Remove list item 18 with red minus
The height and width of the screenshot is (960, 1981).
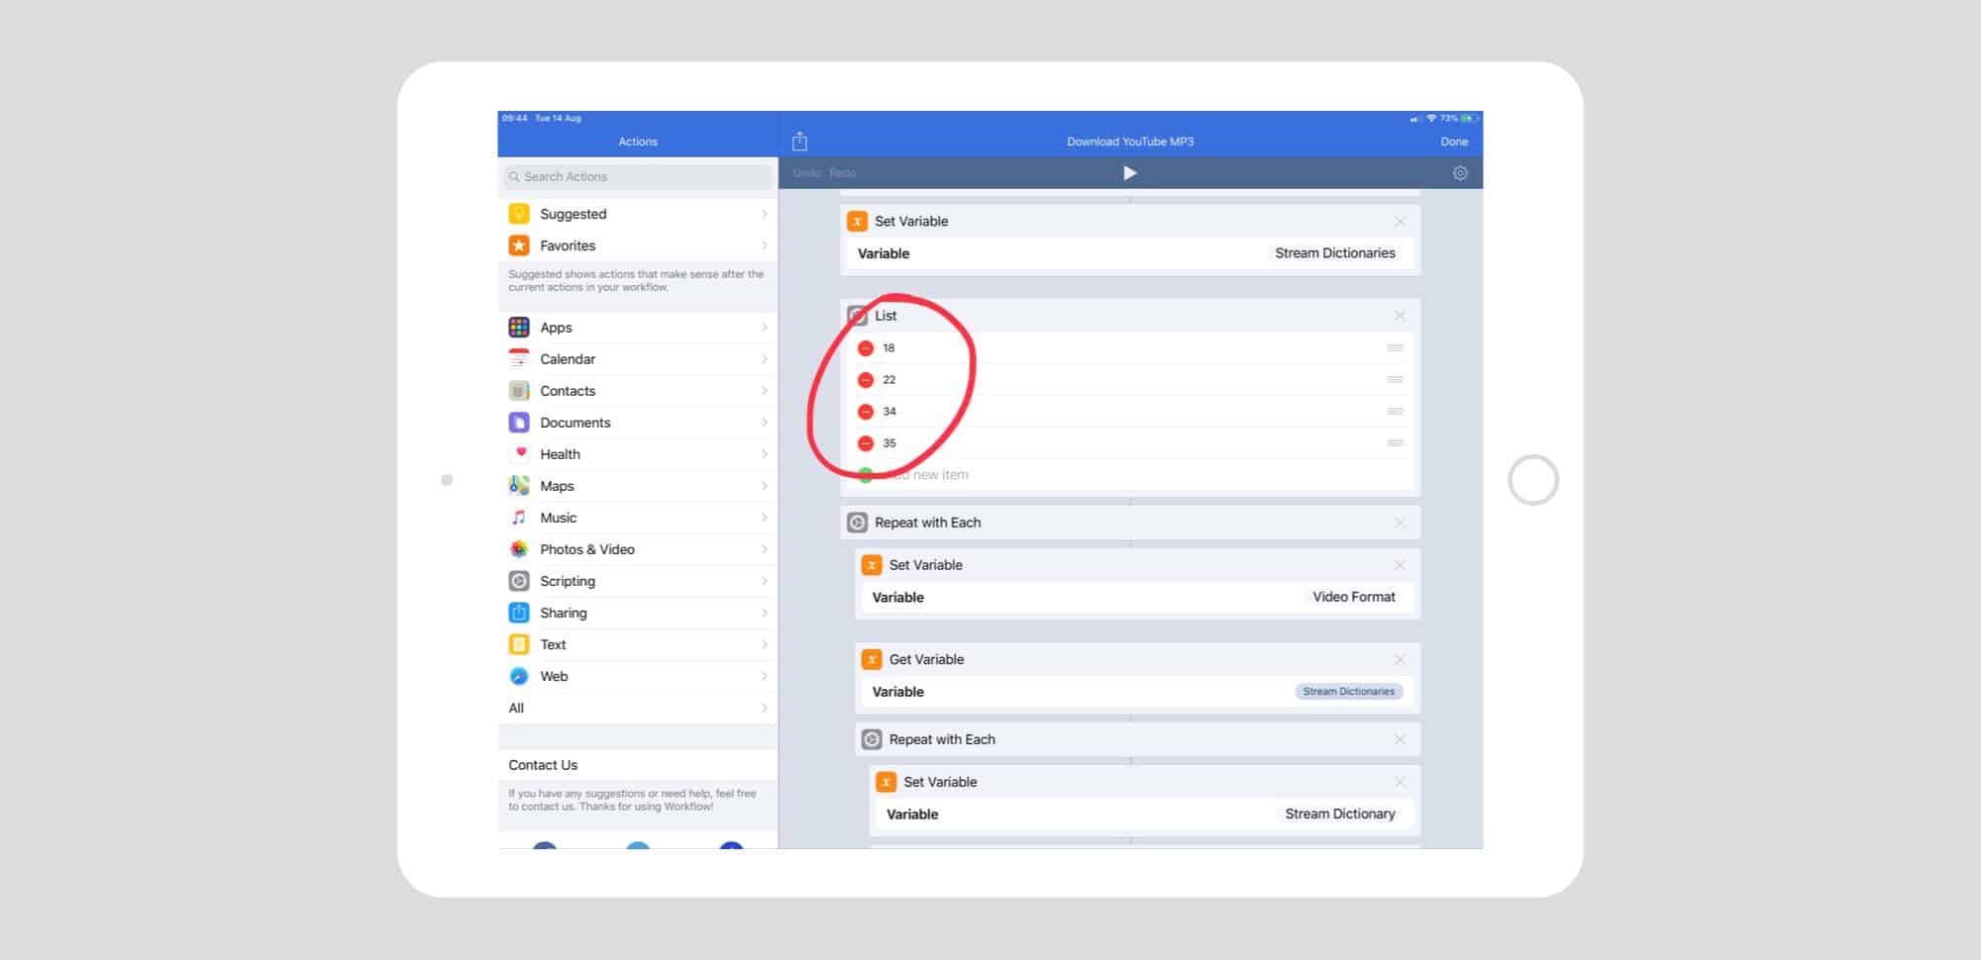866,348
